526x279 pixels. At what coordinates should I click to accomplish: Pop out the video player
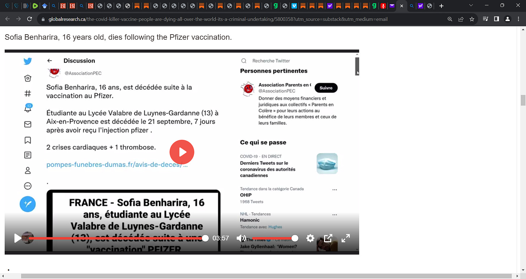(328, 238)
